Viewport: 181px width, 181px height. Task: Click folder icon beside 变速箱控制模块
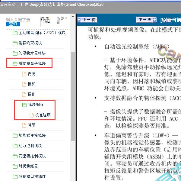[x=15, y=156]
